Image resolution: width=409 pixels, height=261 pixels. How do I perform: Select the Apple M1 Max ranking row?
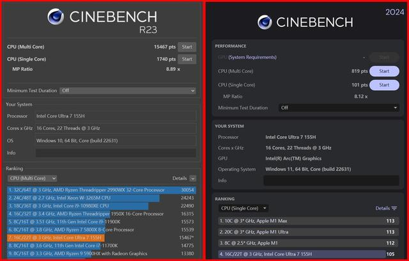[x=308, y=221]
